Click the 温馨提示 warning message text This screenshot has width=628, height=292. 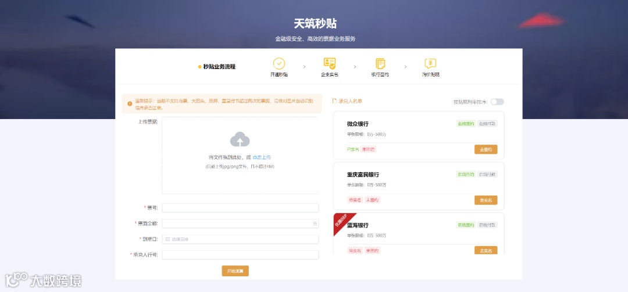tap(224, 104)
